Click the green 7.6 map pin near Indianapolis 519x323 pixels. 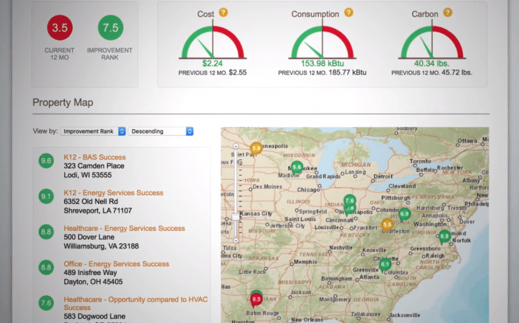[x=349, y=201]
